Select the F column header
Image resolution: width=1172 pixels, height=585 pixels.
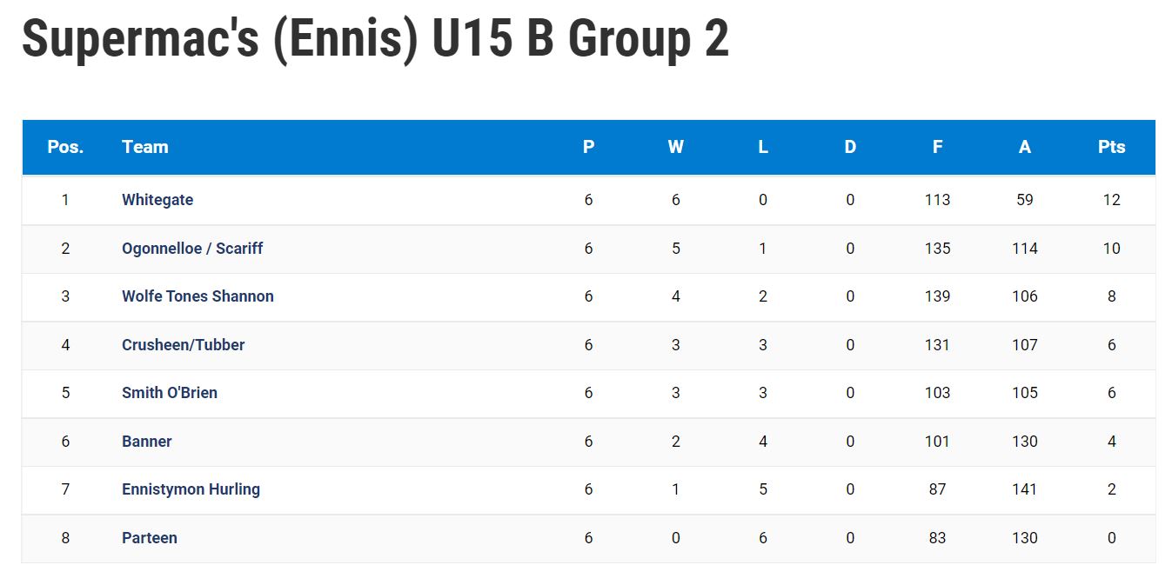pyautogui.click(x=937, y=147)
